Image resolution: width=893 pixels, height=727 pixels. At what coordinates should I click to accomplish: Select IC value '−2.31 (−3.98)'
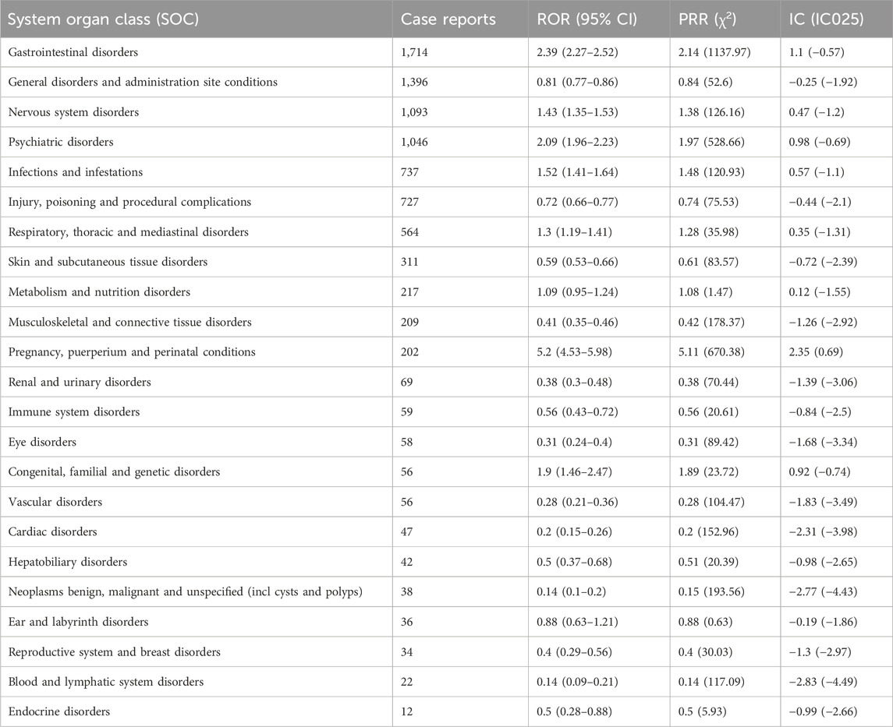click(822, 532)
